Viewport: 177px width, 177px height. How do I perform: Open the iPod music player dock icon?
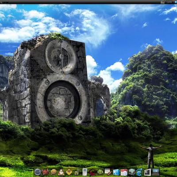(x=85, y=172)
